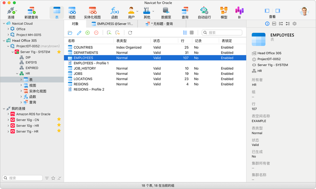Expand the Amazon RDS for Oracle connection

(x=8, y=114)
